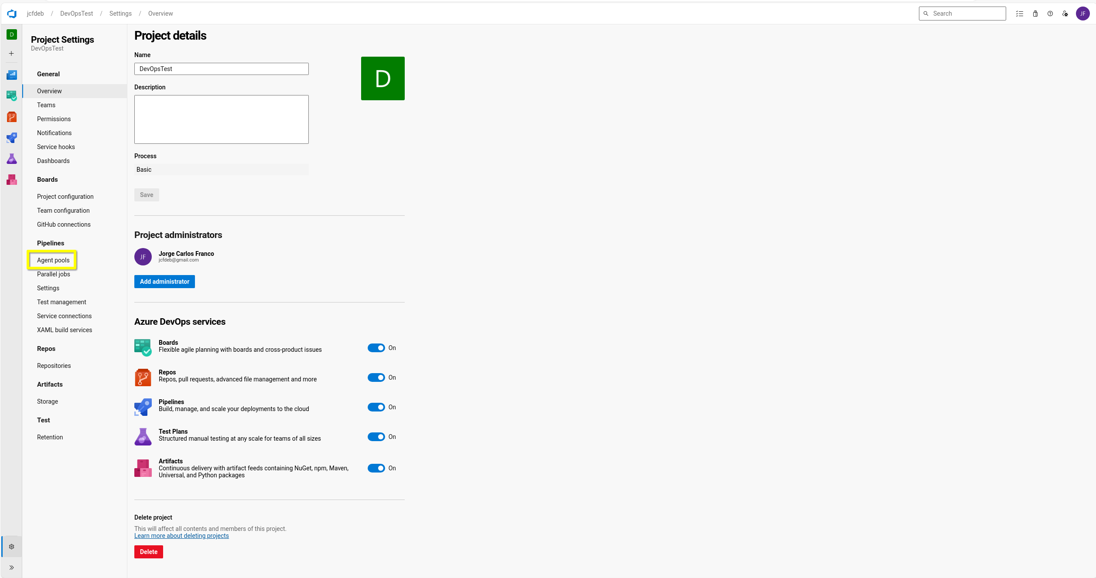The height and width of the screenshot is (578, 1096).
Task: Open the user settings icon in header
Action: coord(1065,14)
